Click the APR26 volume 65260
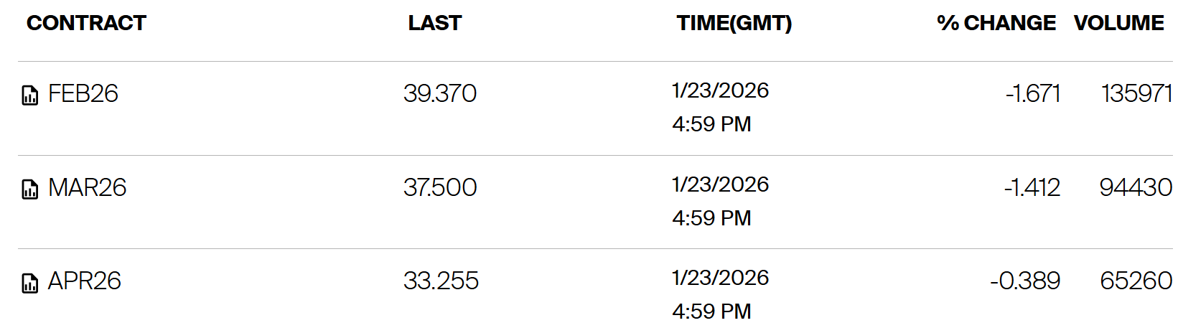This screenshot has height=328, width=1178. (1136, 281)
